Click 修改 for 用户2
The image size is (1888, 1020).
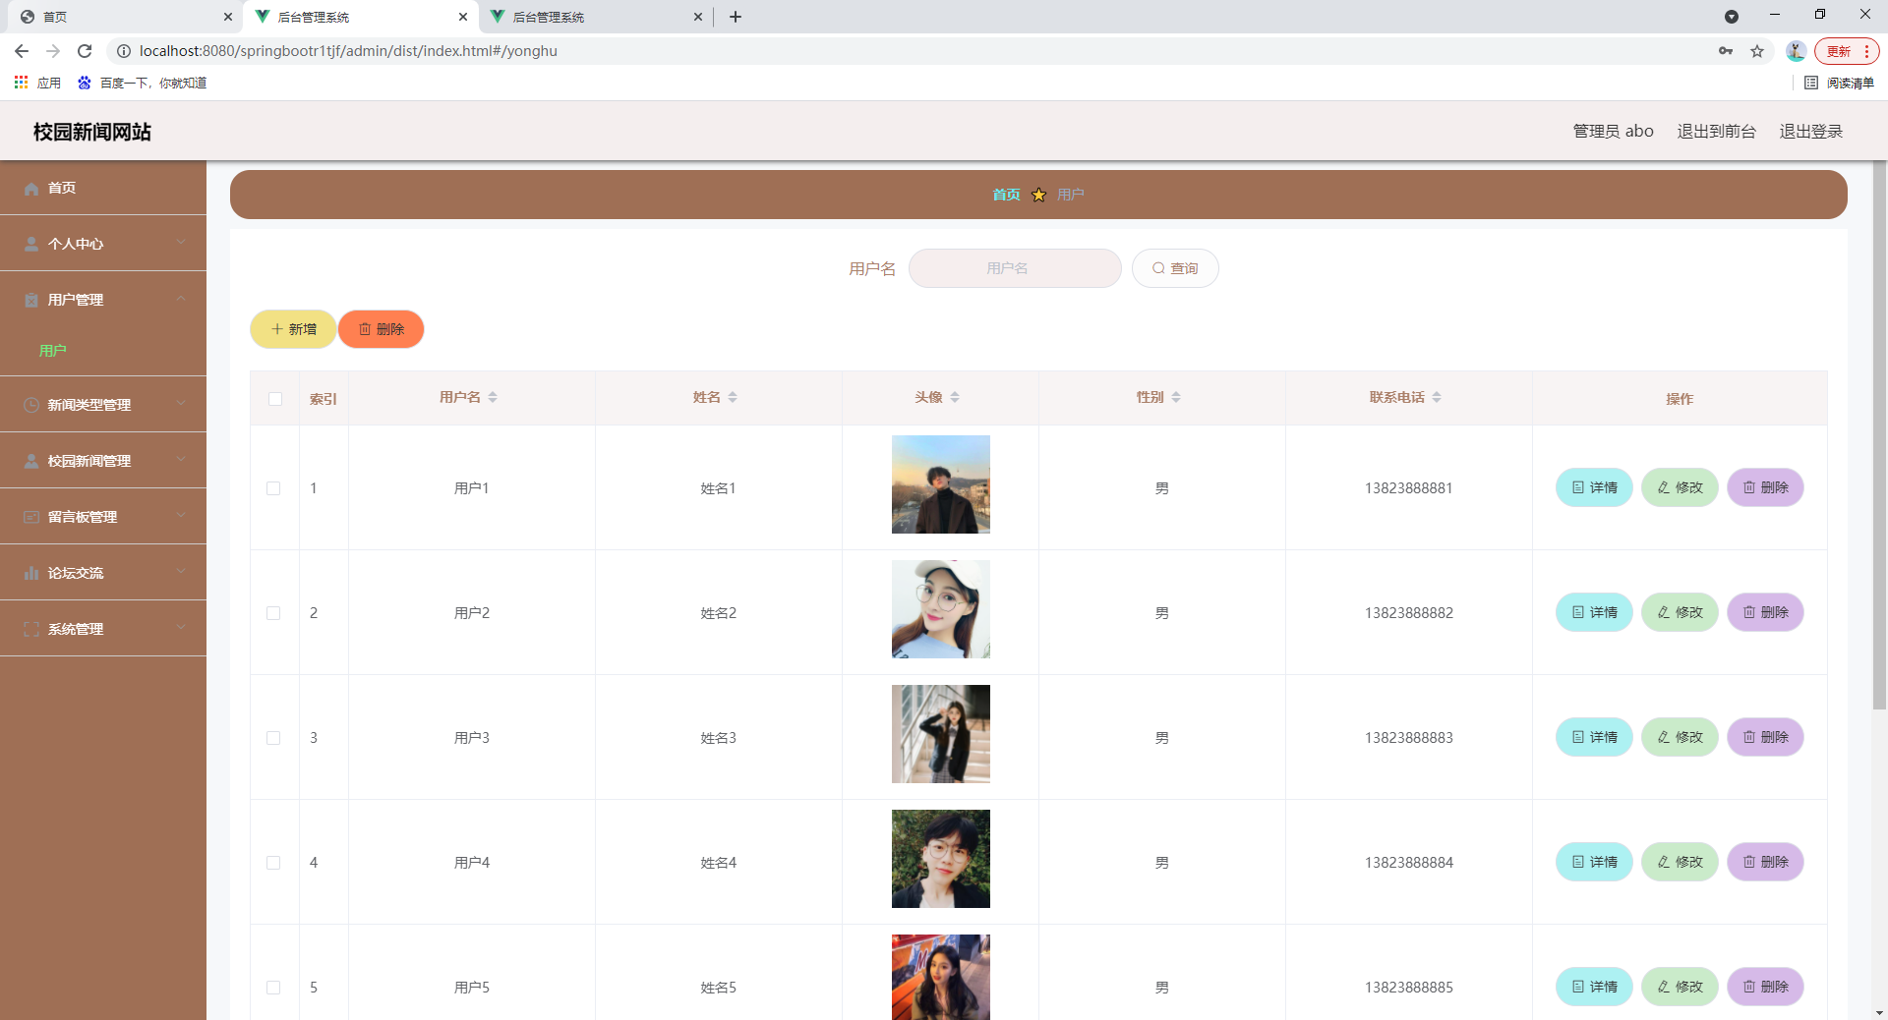(1680, 612)
